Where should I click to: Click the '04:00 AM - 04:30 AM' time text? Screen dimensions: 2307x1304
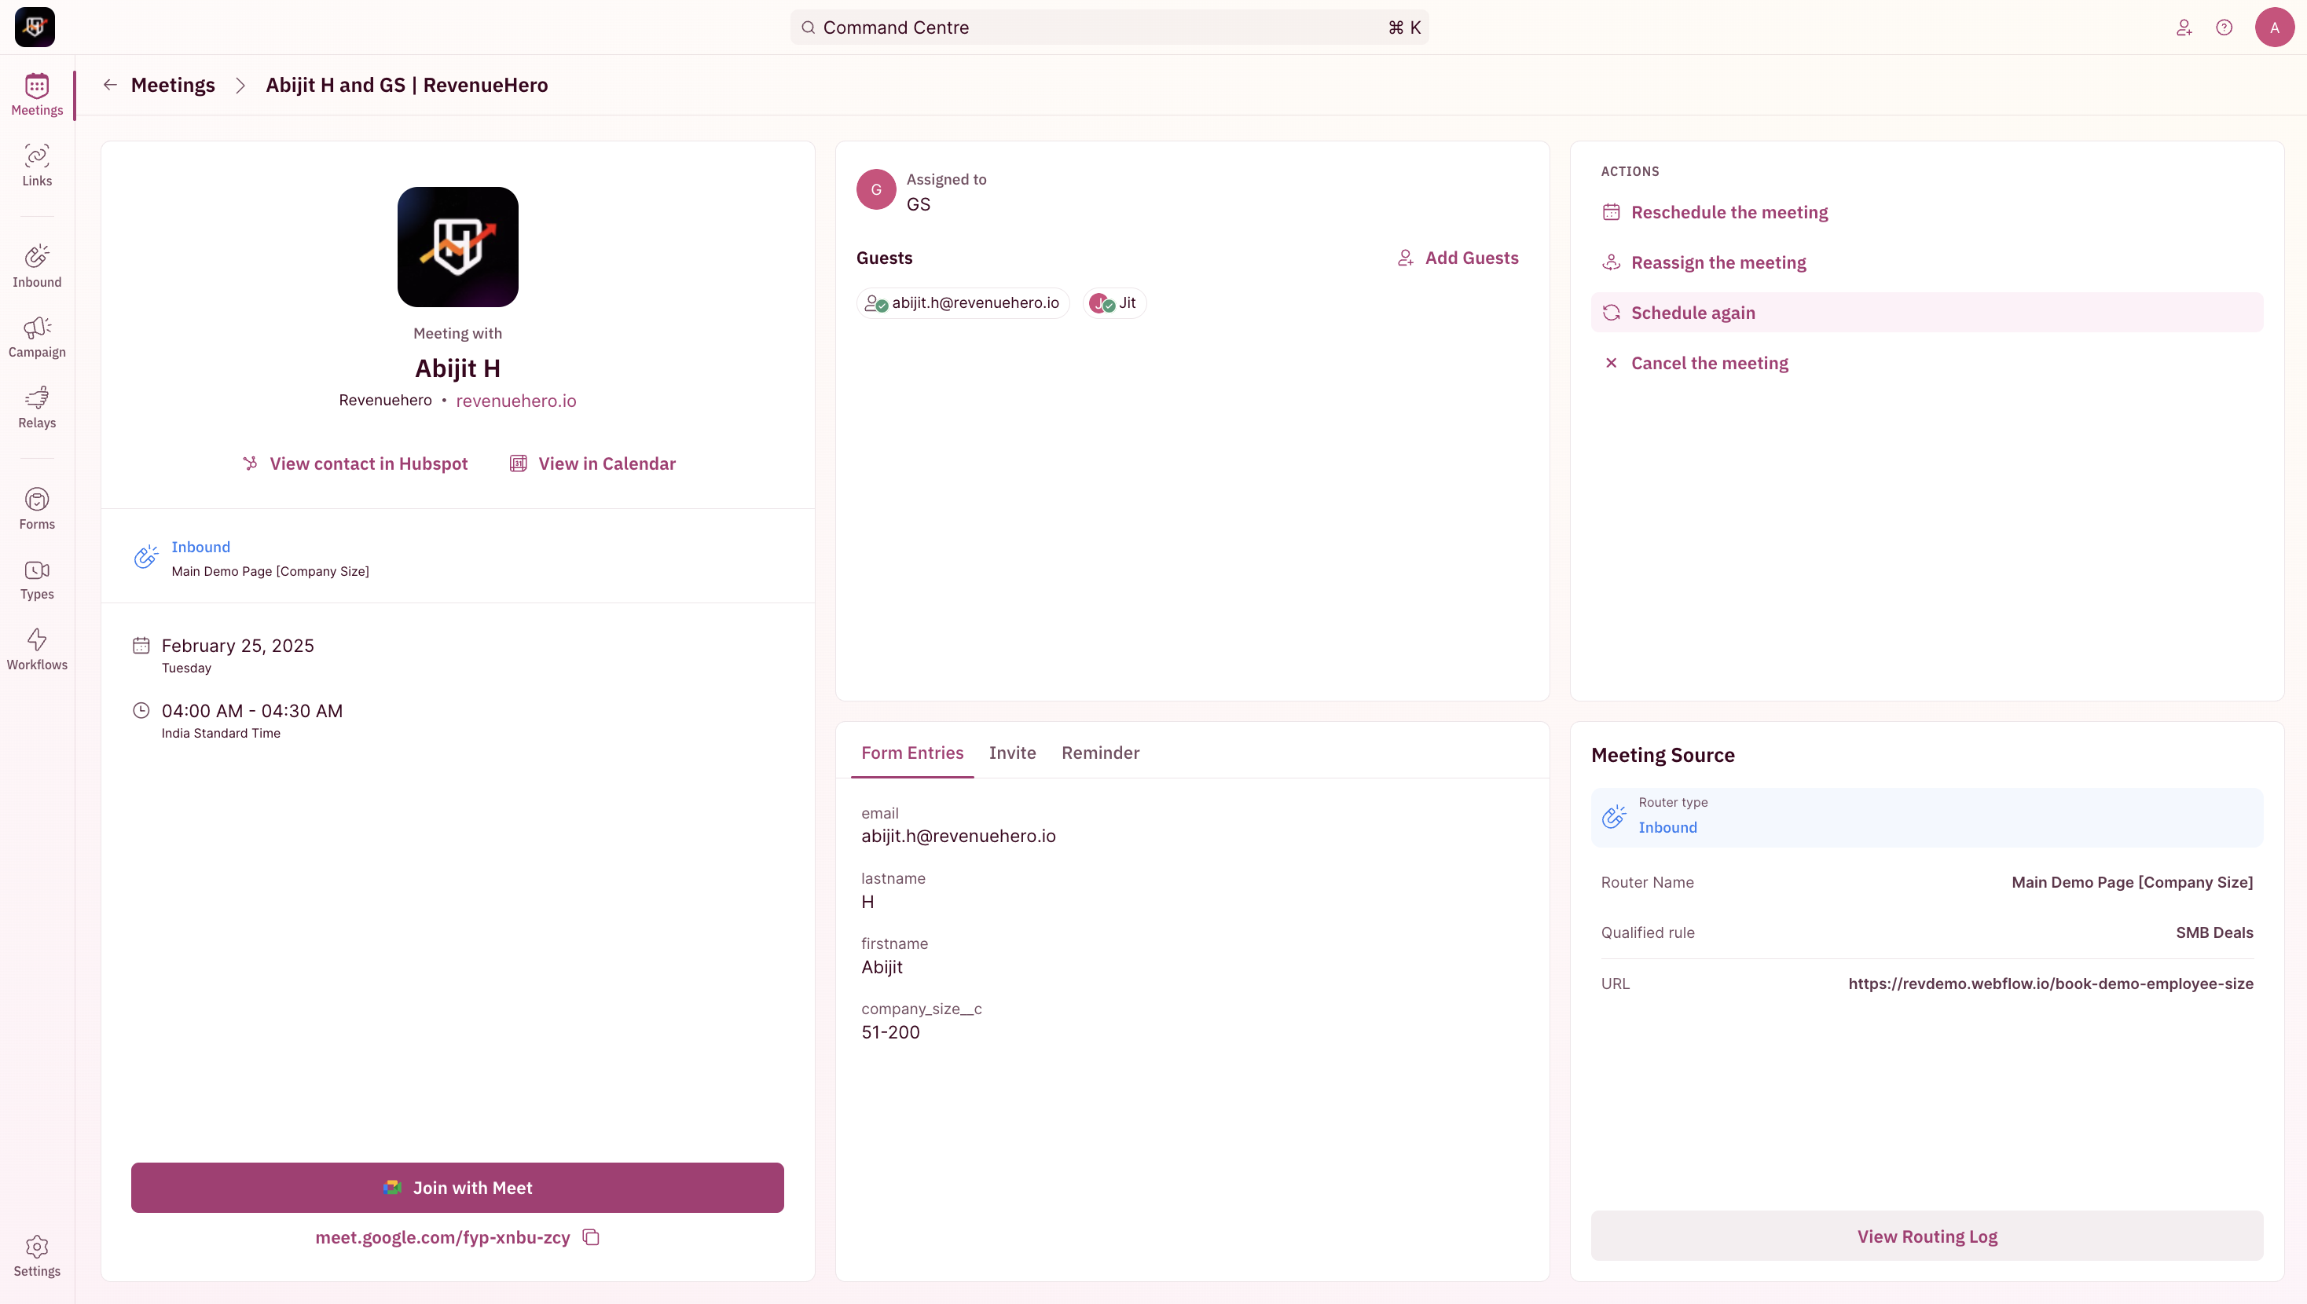(251, 711)
